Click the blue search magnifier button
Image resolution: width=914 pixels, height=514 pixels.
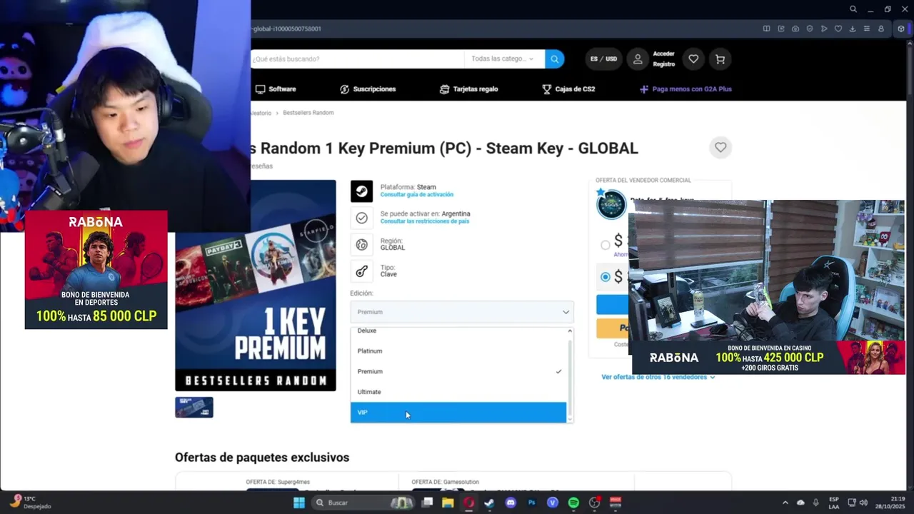tap(555, 59)
